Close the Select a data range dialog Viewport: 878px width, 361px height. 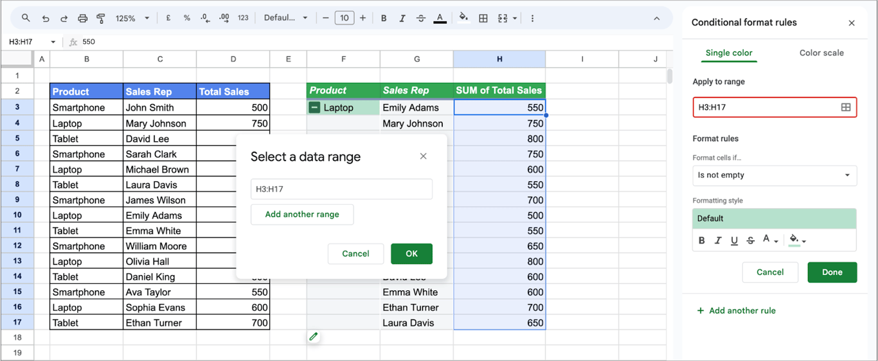pyautogui.click(x=423, y=156)
